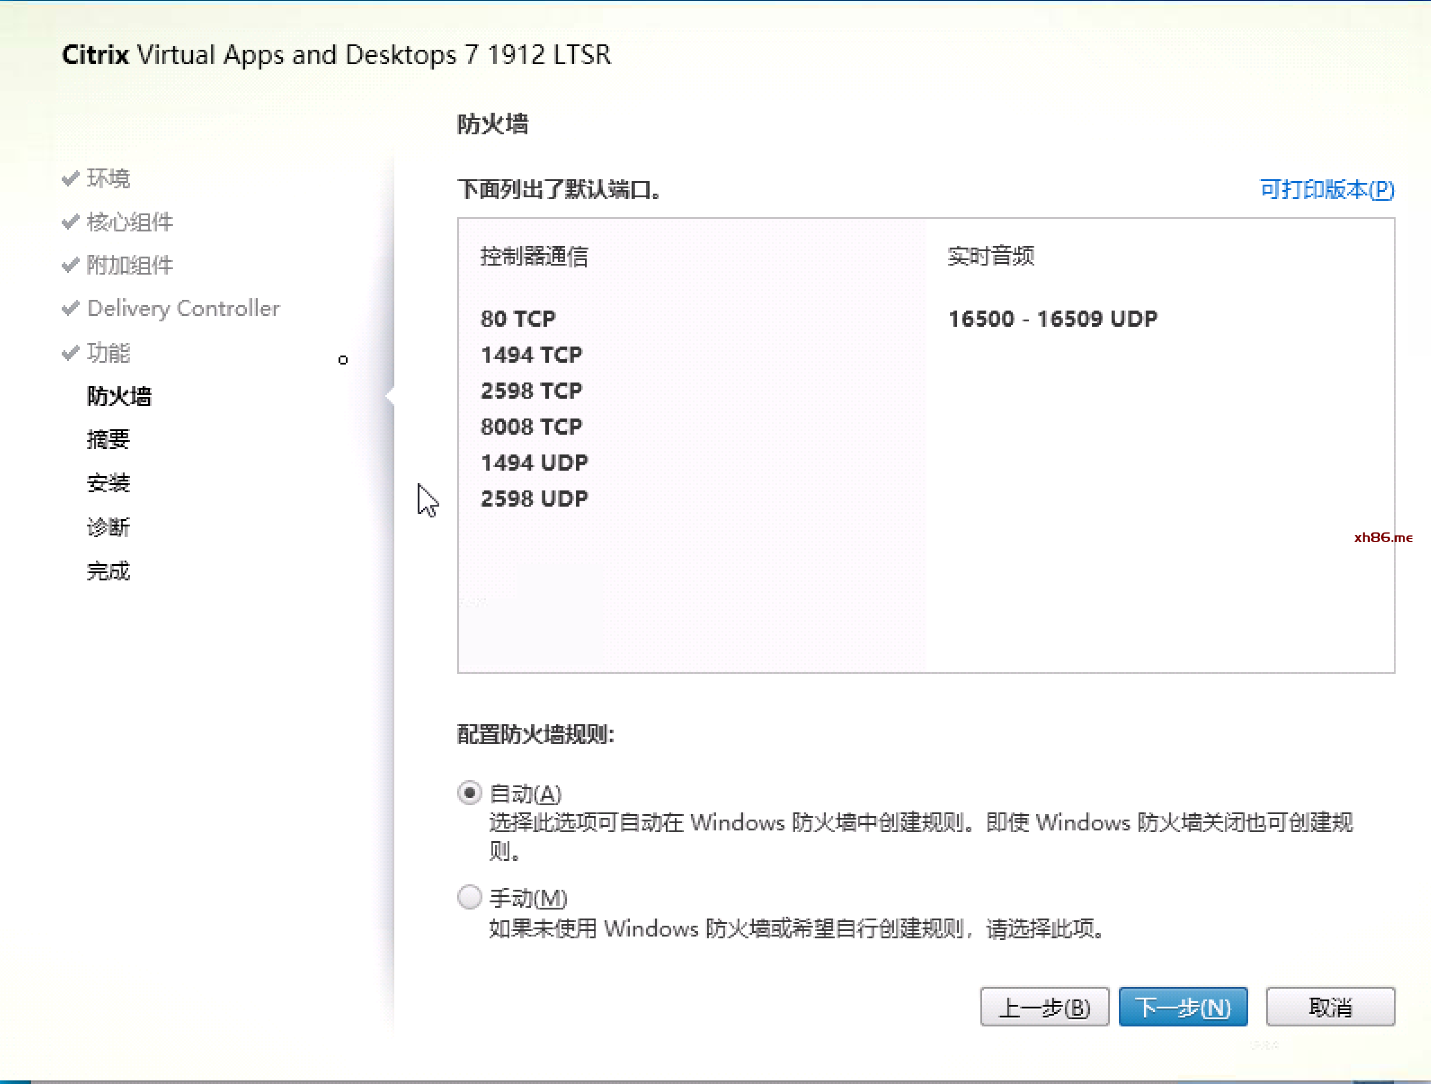Click the 80 TCP port entry

[518, 318]
